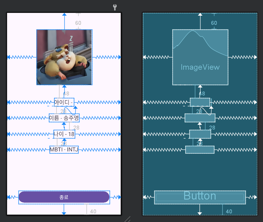The width and height of the screenshot is (263, 222).
Task: Select the Button widget in the blueprint view
Action: pyautogui.click(x=200, y=197)
